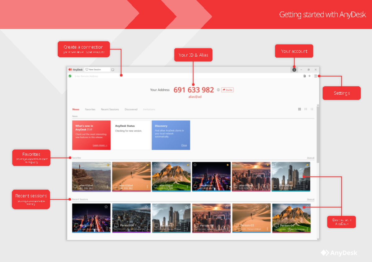
Task: Click the alias@ad address alias
Action: click(195, 97)
